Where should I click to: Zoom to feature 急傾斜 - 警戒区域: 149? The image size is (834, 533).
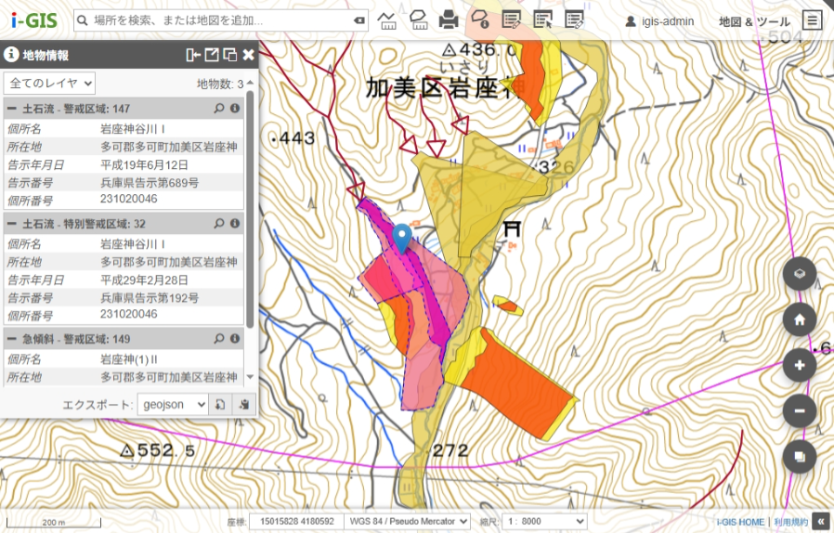[218, 339]
